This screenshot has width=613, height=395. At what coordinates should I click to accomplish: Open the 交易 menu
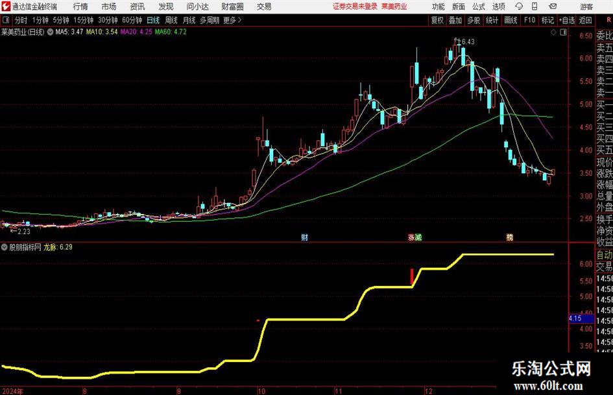[x=264, y=6]
